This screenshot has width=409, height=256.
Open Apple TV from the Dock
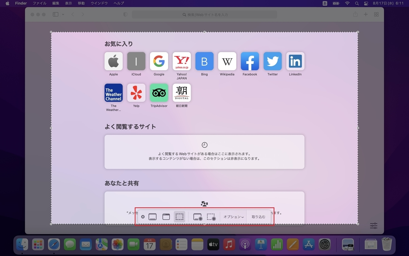(213, 244)
